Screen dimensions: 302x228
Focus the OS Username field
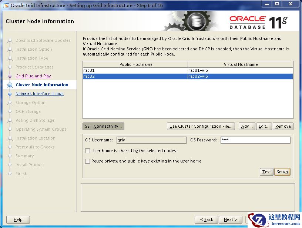pyautogui.click(x=151, y=140)
